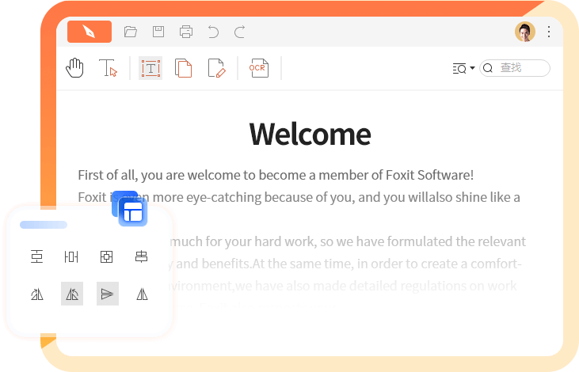Print the document with the printer icon
This screenshot has width=579, height=372.
click(x=186, y=32)
